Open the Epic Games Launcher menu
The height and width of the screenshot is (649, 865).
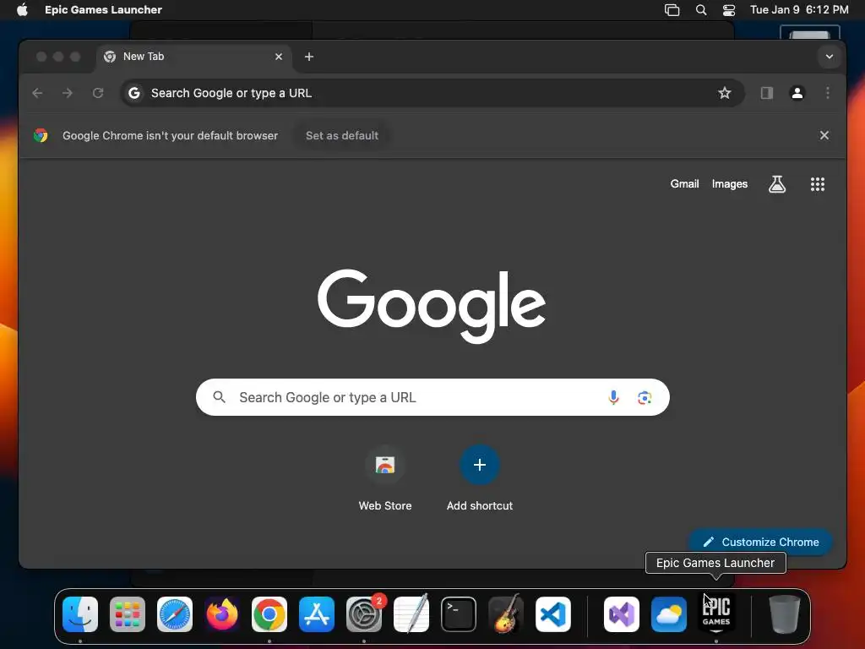tap(103, 10)
